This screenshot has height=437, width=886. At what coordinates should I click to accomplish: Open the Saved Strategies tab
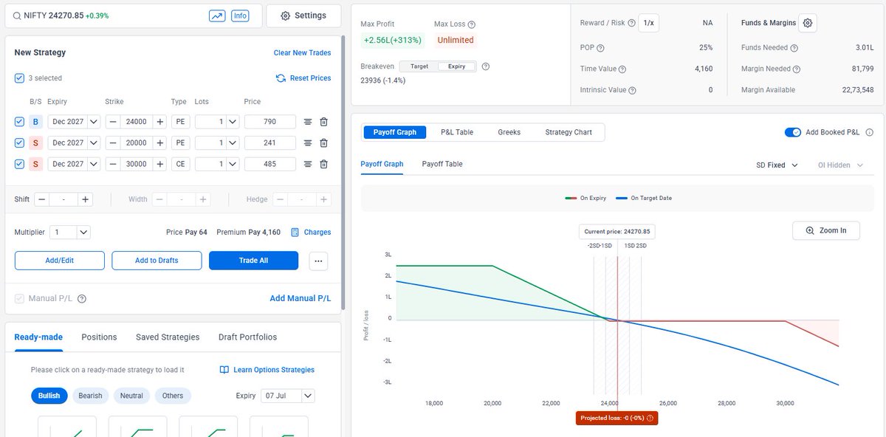tap(168, 337)
